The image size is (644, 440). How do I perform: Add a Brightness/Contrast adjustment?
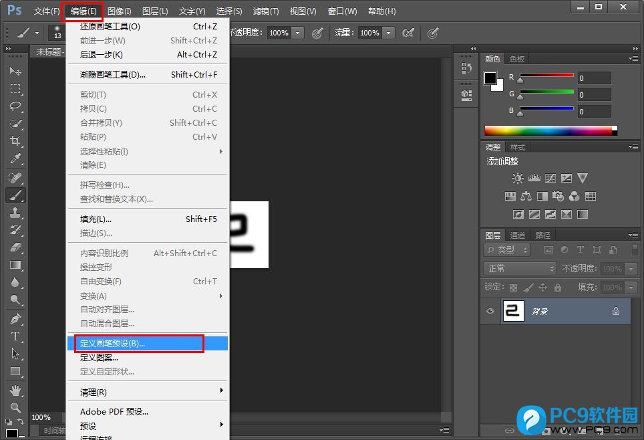coord(518,178)
